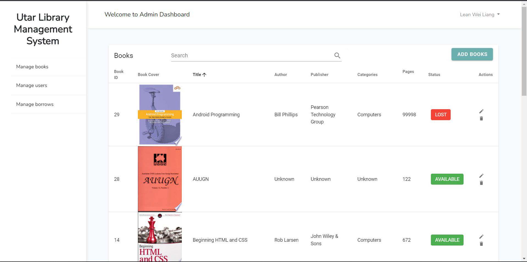Open Manage borrows in the sidebar
The width and height of the screenshot is (527, 262).
(35, 104)
